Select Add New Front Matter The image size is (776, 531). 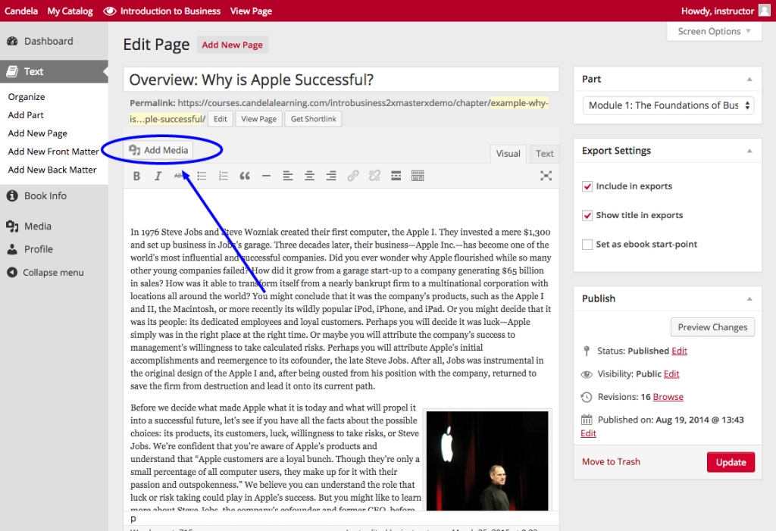pyautogui.click(x=54, y=151)
